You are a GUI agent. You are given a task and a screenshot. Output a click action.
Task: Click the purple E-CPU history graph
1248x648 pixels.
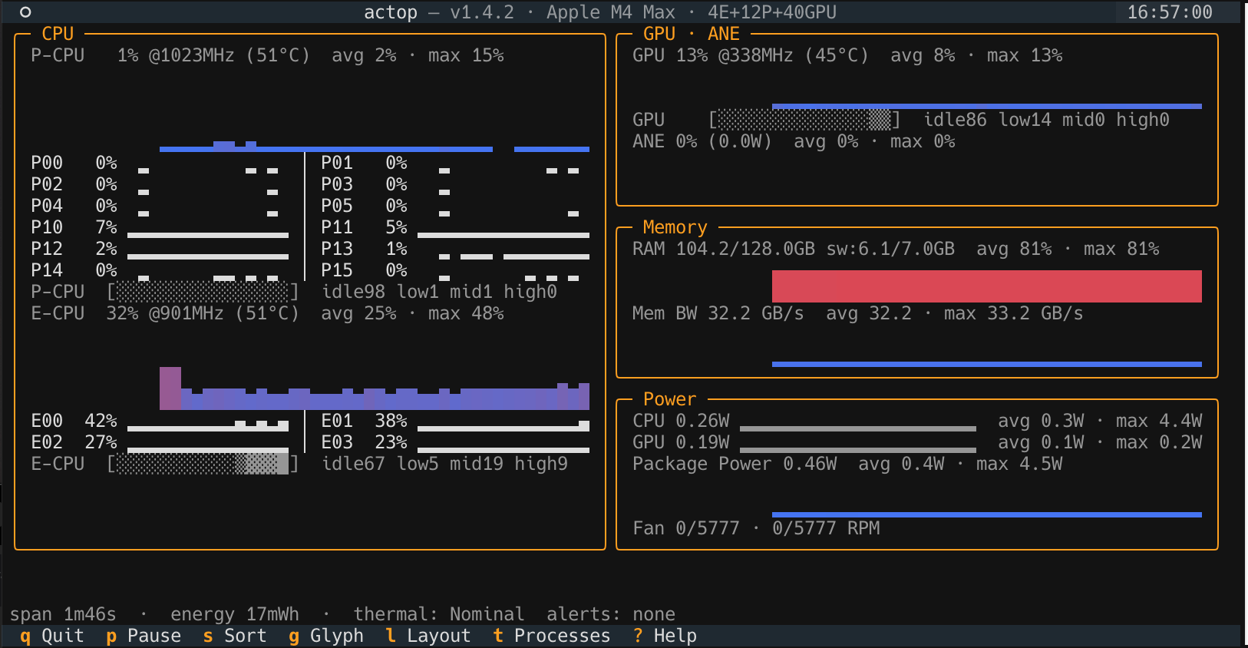tap(375, 388)
